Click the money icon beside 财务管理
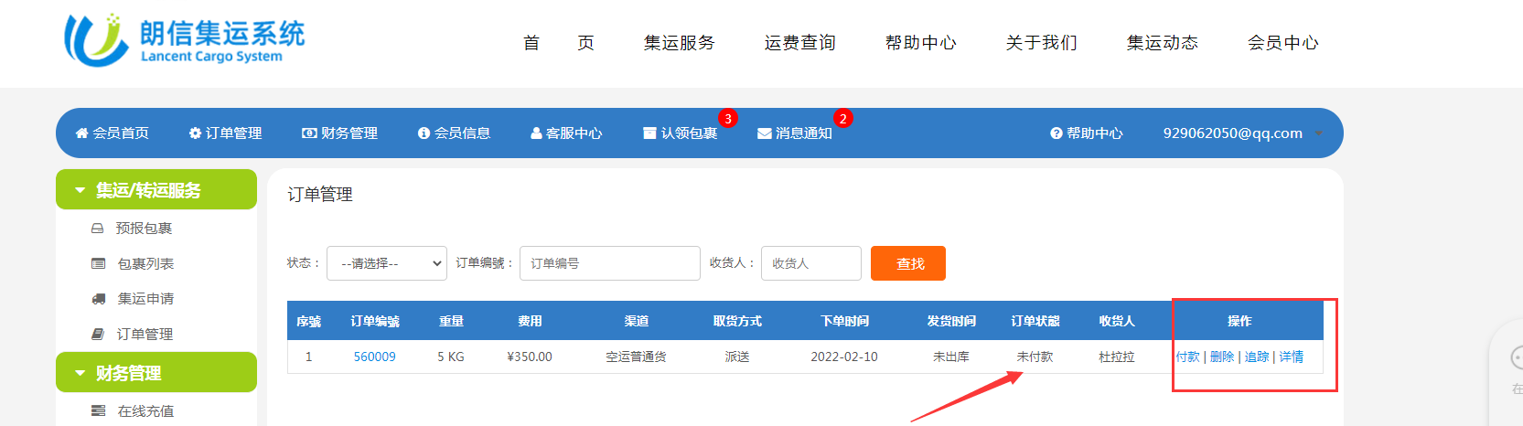The height and width of the screenshot is (426, 1523). coord(309,133)
